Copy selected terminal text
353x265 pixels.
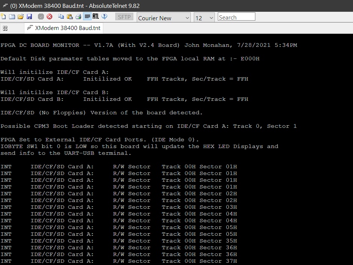coord(61,16)
